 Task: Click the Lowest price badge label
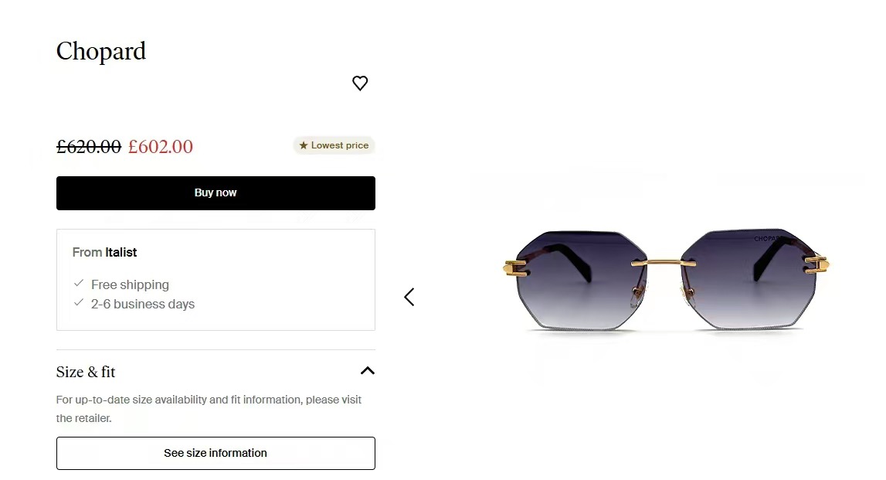pyautogui.click(x=340, y=145)
